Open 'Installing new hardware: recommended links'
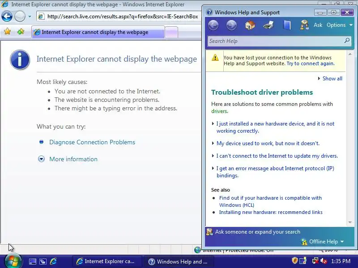358x268 pixels. tap(271, 212)
